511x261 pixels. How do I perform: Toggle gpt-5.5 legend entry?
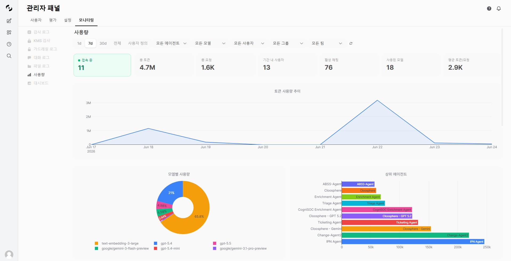tap(222, 243)
